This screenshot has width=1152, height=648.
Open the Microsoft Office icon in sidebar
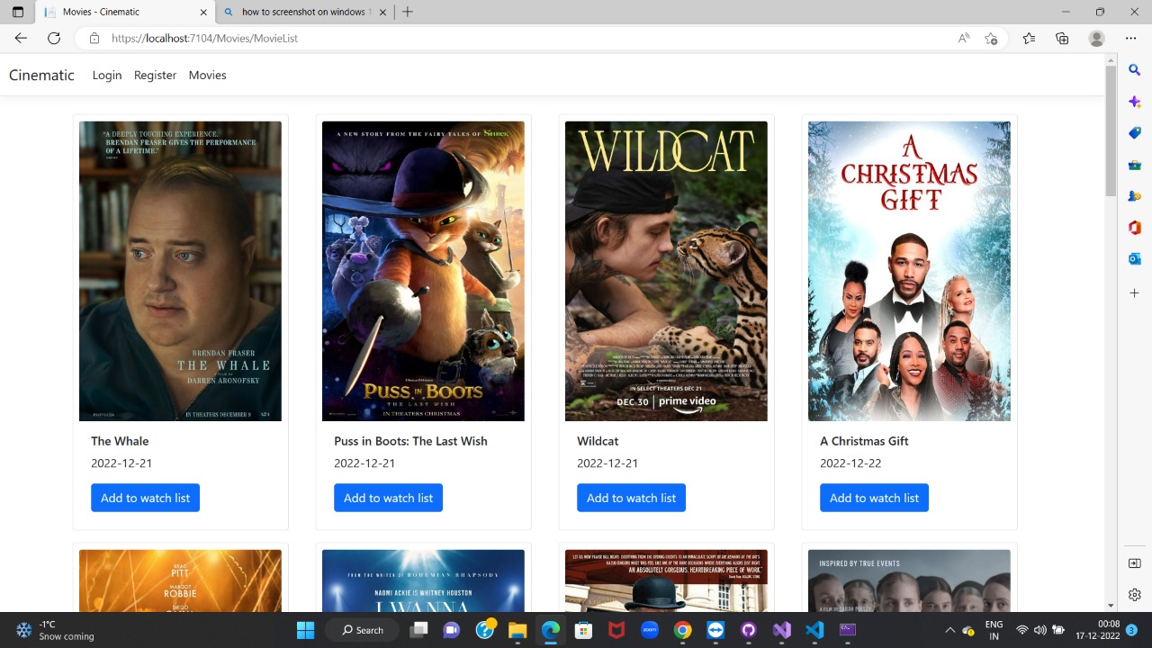(1134, 228)
